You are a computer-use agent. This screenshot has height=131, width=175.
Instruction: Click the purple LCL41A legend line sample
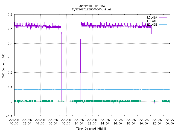point(163,17)
